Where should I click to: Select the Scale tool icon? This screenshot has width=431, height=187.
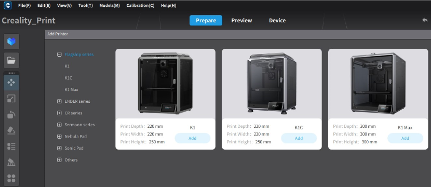click(x=11, y=99)
